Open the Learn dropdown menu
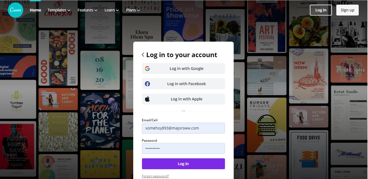This screenshot has height=179, width=368. [112, 10]
